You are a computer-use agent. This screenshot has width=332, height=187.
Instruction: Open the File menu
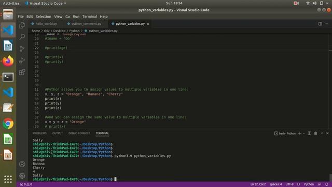tap(21, 17)
